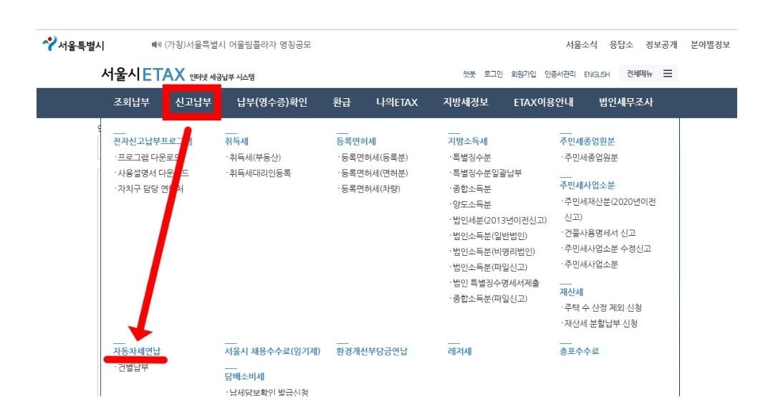Open the 등록면허세 category heading
Screen dimensions: 773x407
[x=356, y=141]
